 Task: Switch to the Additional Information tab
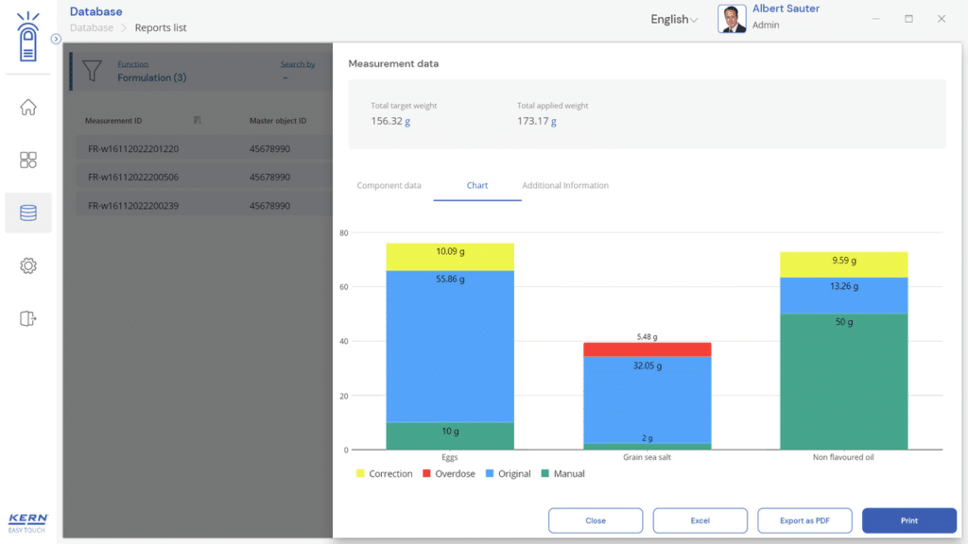coord(565,186)
